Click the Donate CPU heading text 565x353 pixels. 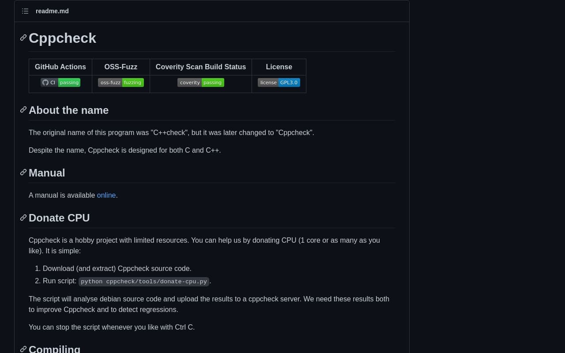click(59, 218)
